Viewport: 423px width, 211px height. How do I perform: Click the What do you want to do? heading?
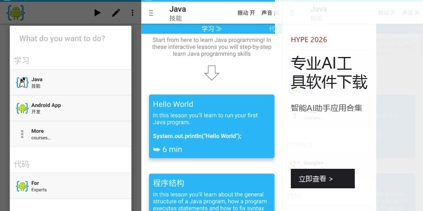click(62, 39)
